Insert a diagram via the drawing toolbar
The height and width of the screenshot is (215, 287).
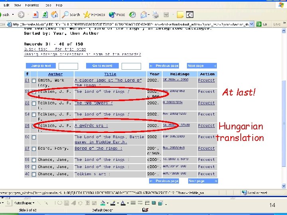coord(81,203)
